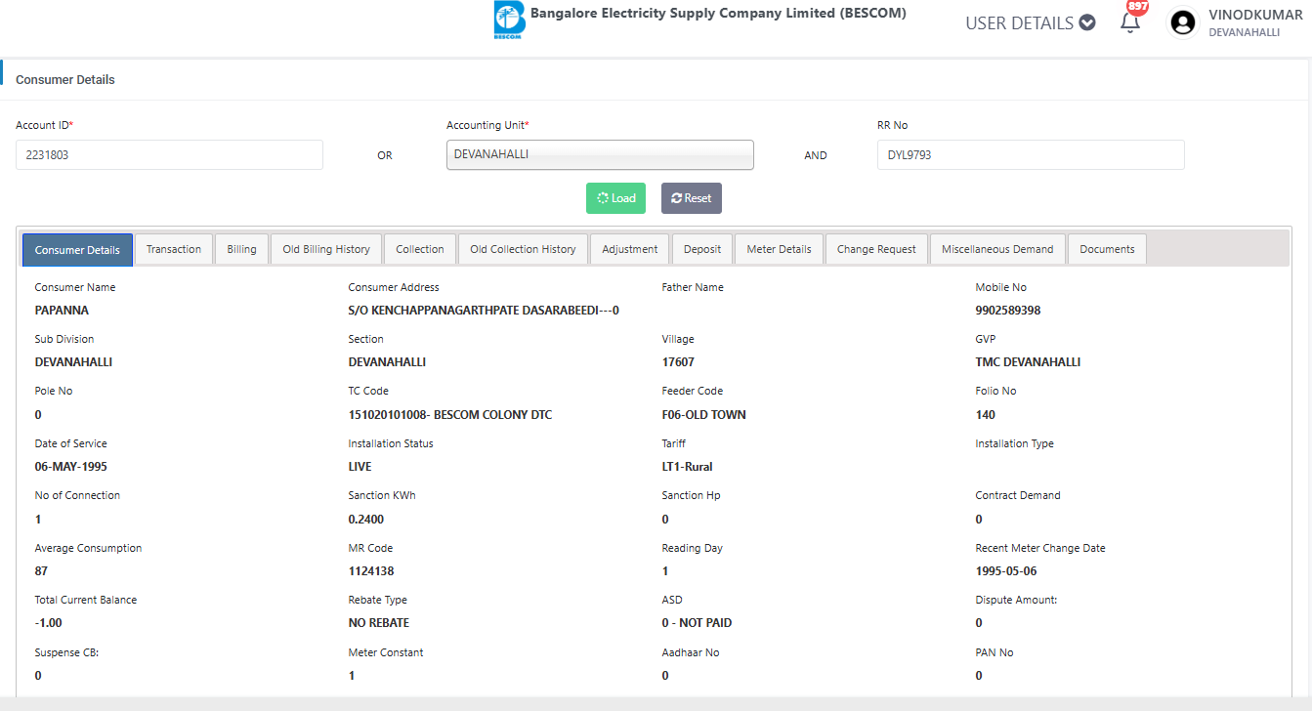View the Meter Details tab
This screenshot has width=1312, height=711.
779,249
